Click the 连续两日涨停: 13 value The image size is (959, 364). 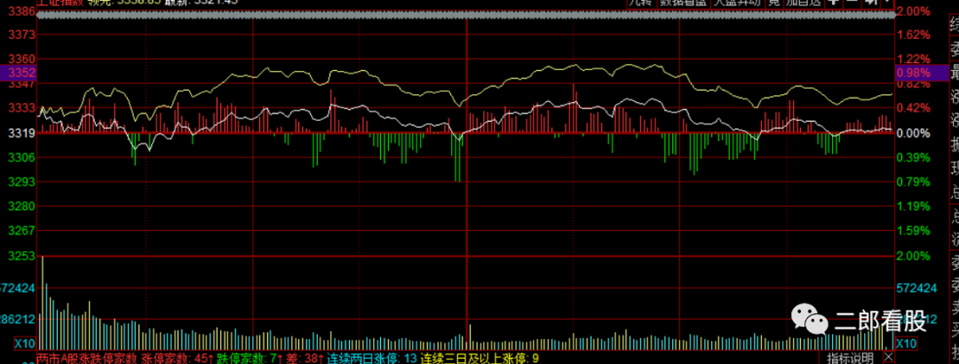[x=371, y=357]
